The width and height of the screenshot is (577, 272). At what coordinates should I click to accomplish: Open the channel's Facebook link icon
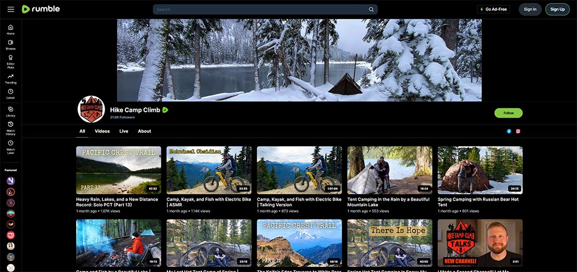click(x=509, y=131)
